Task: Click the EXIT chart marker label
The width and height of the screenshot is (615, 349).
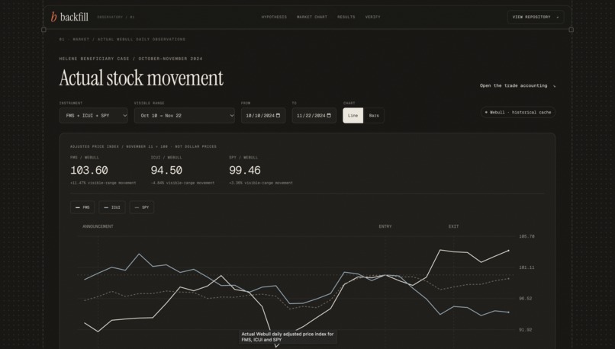Action: point(453,226)
